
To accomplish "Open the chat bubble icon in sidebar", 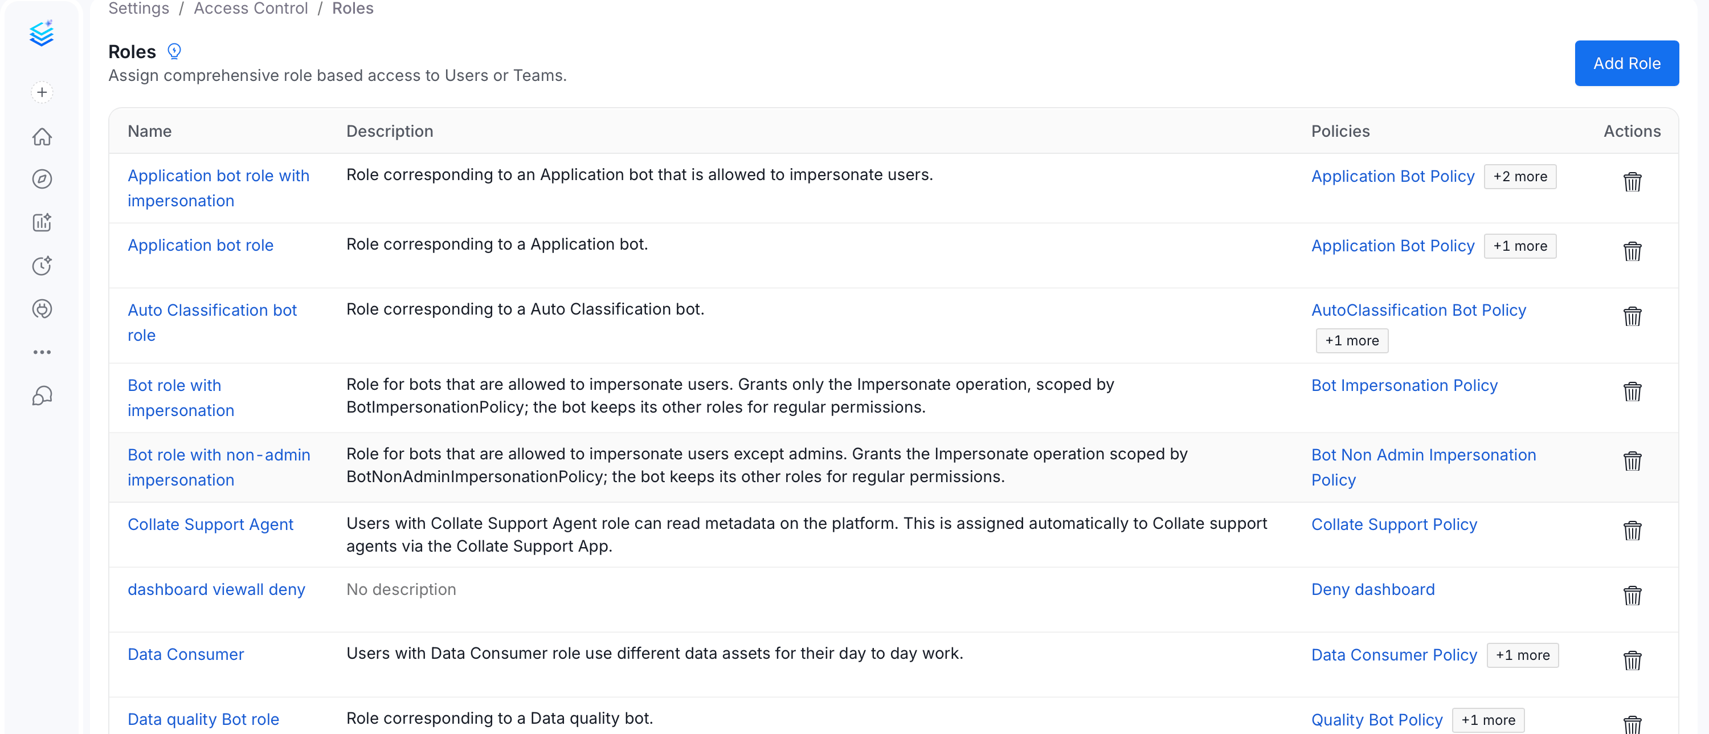I will [x=42, y=395].
